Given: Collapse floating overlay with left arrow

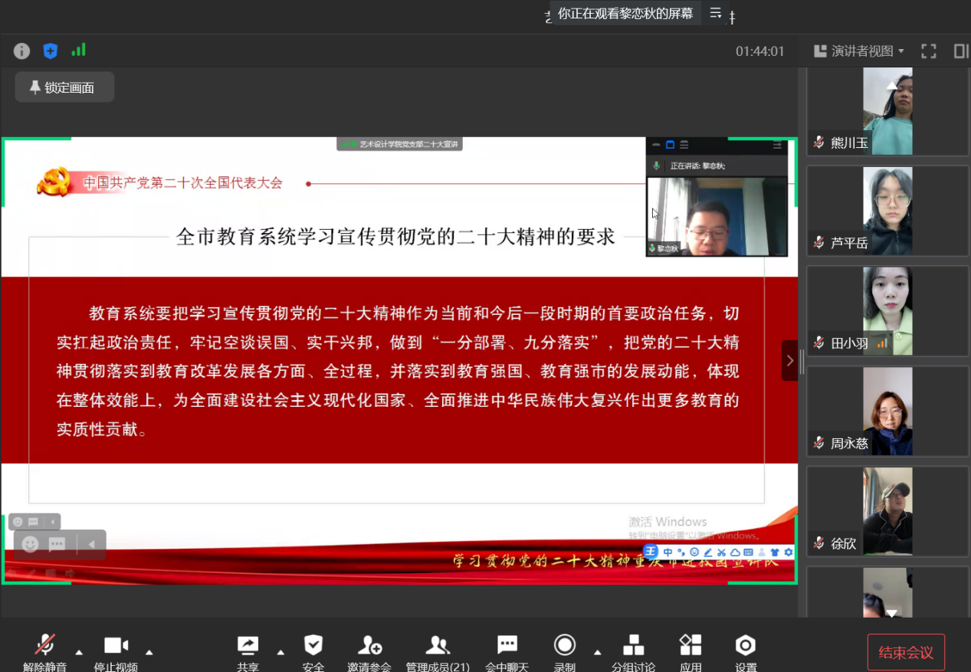Looking at the screenshot, I should pos(91,544).
